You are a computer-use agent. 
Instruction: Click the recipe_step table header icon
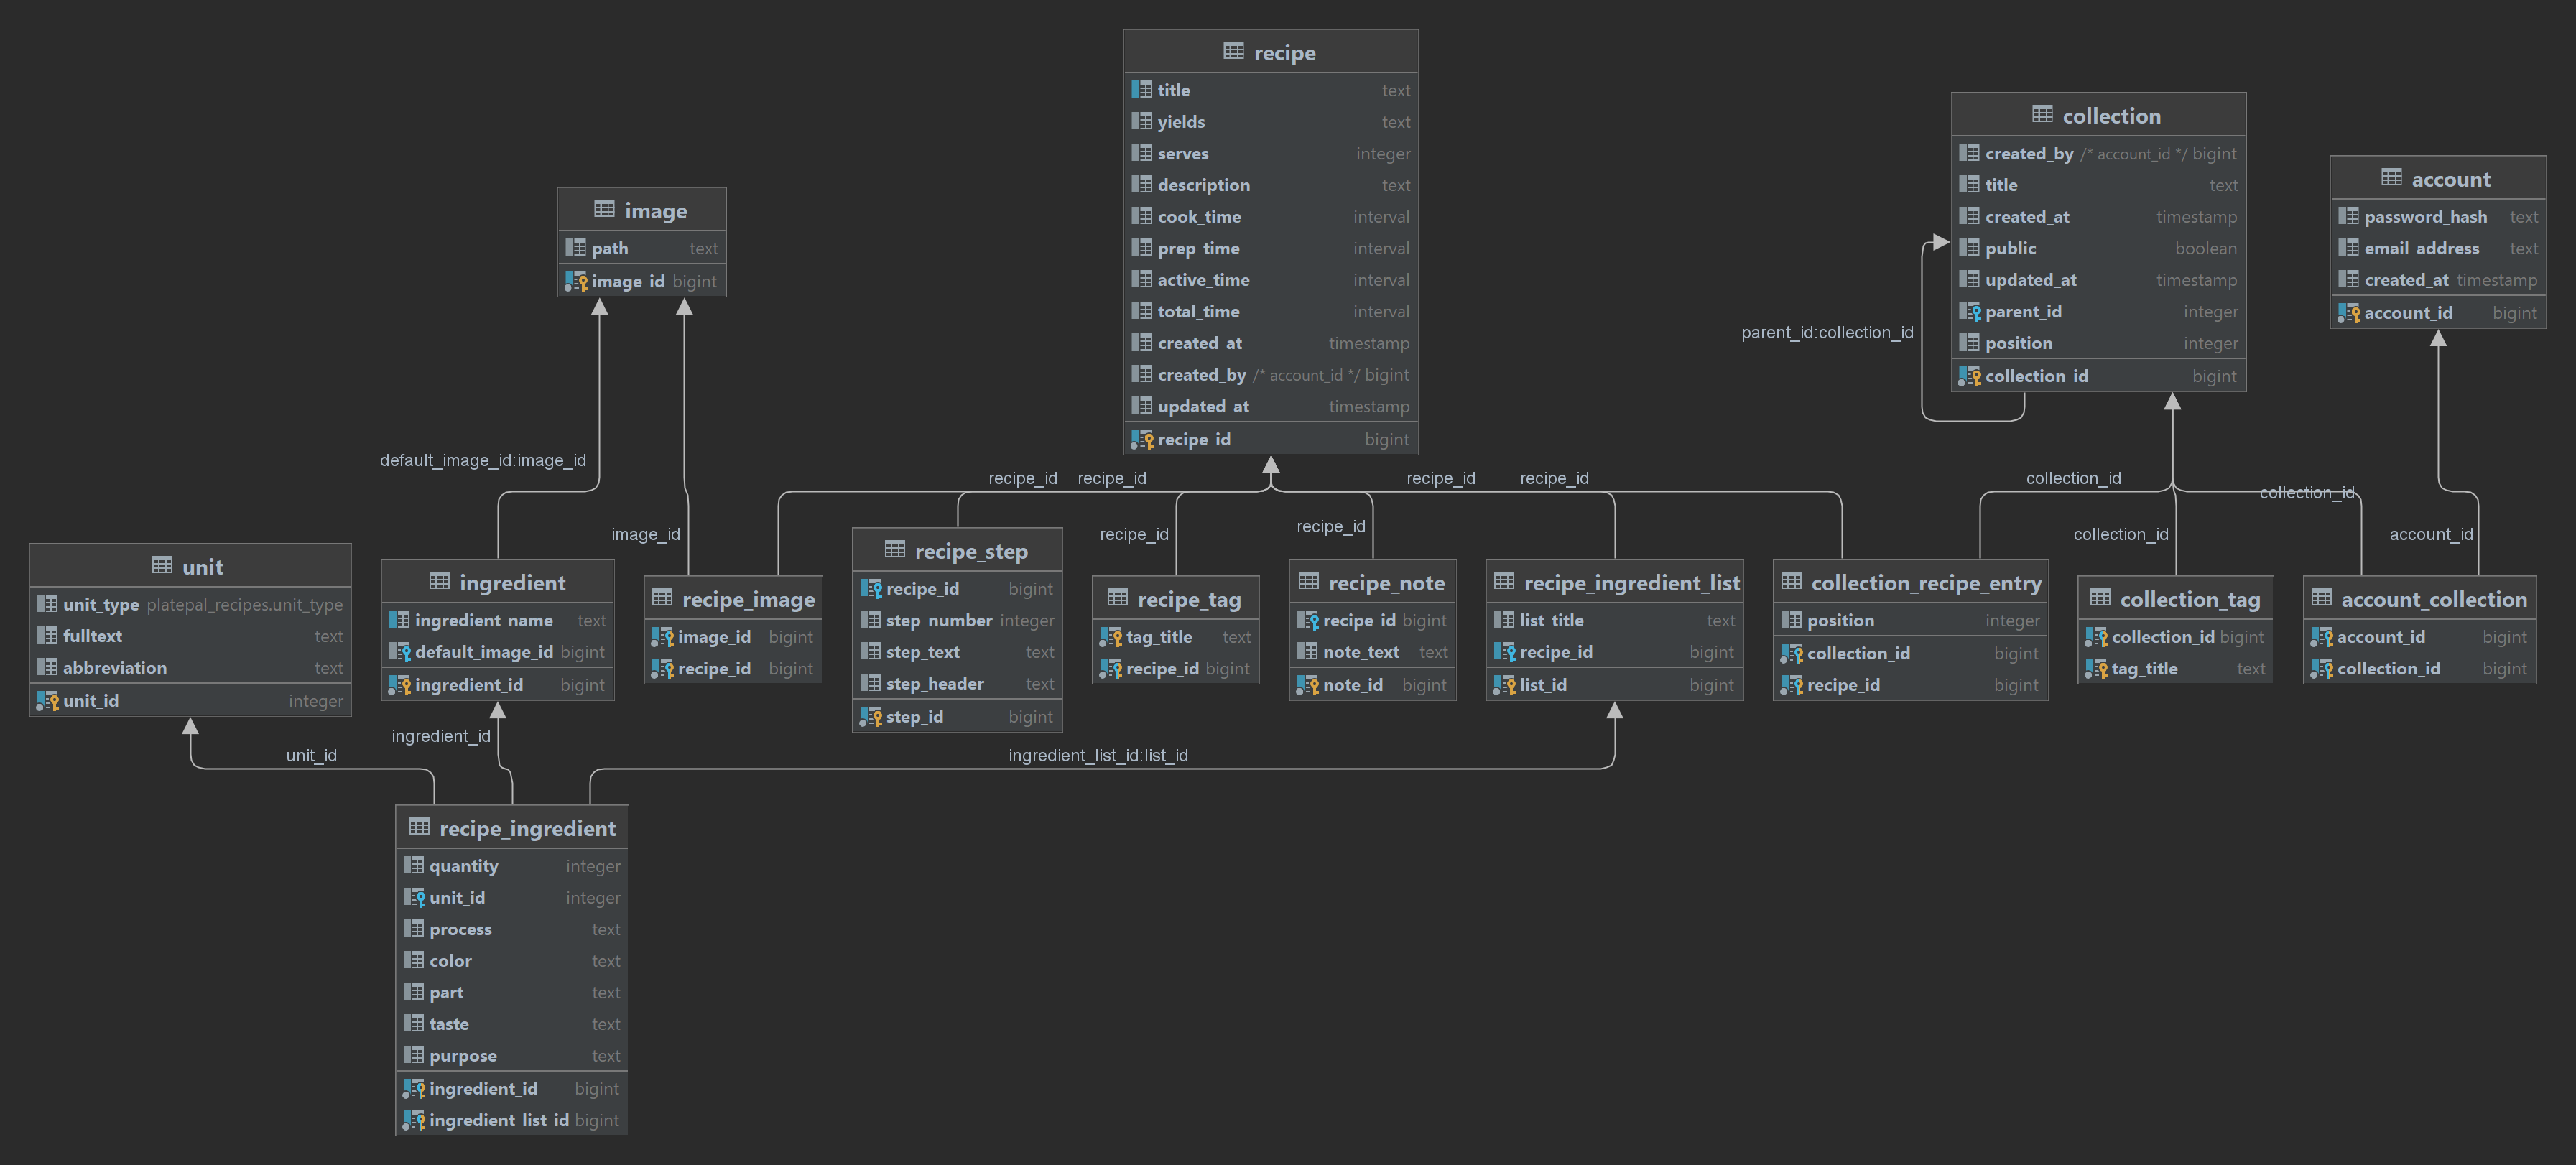895,550
